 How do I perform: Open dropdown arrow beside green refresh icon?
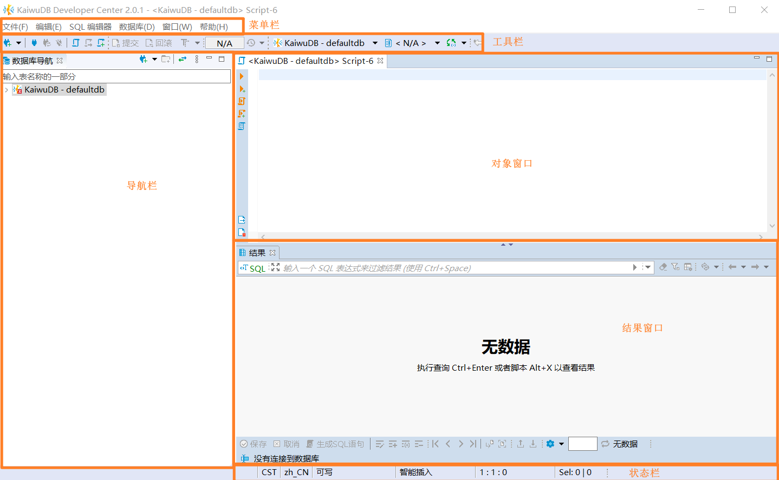coord(464,43)
